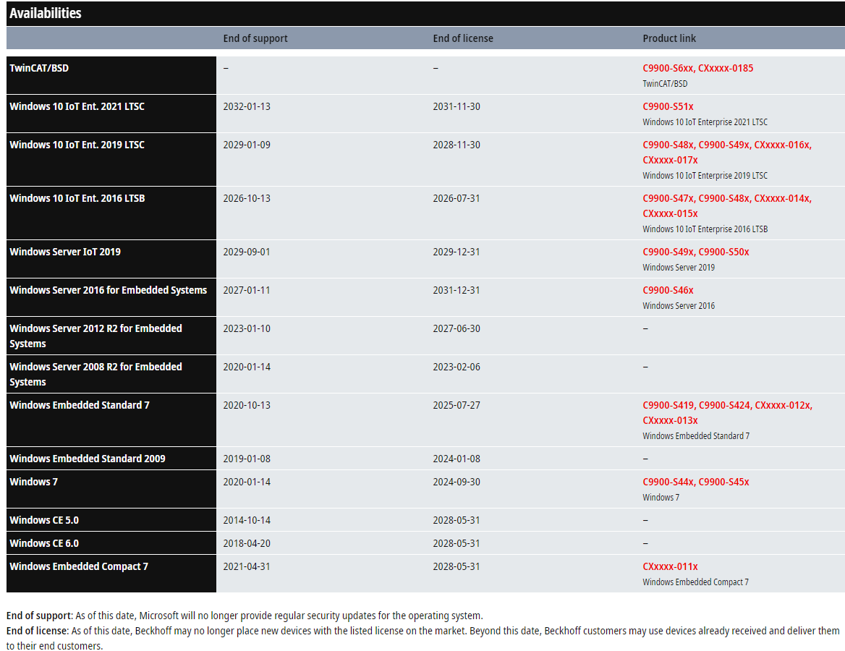Image resolution: width=845 pixels, height=651 pixels.
Task: Click the CXxxxx-011x product link
Action: coord(670,566)
